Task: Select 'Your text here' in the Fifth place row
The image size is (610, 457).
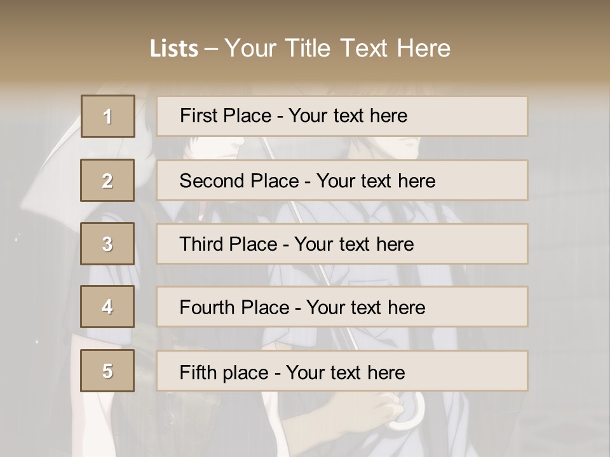Action: coord(345,372)
